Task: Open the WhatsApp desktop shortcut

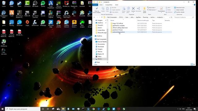Action: 43,23
